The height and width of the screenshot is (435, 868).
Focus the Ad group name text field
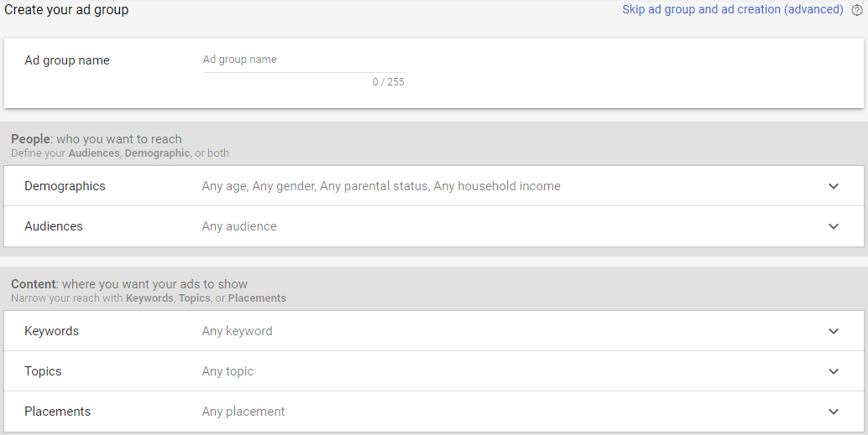[302, 60]
